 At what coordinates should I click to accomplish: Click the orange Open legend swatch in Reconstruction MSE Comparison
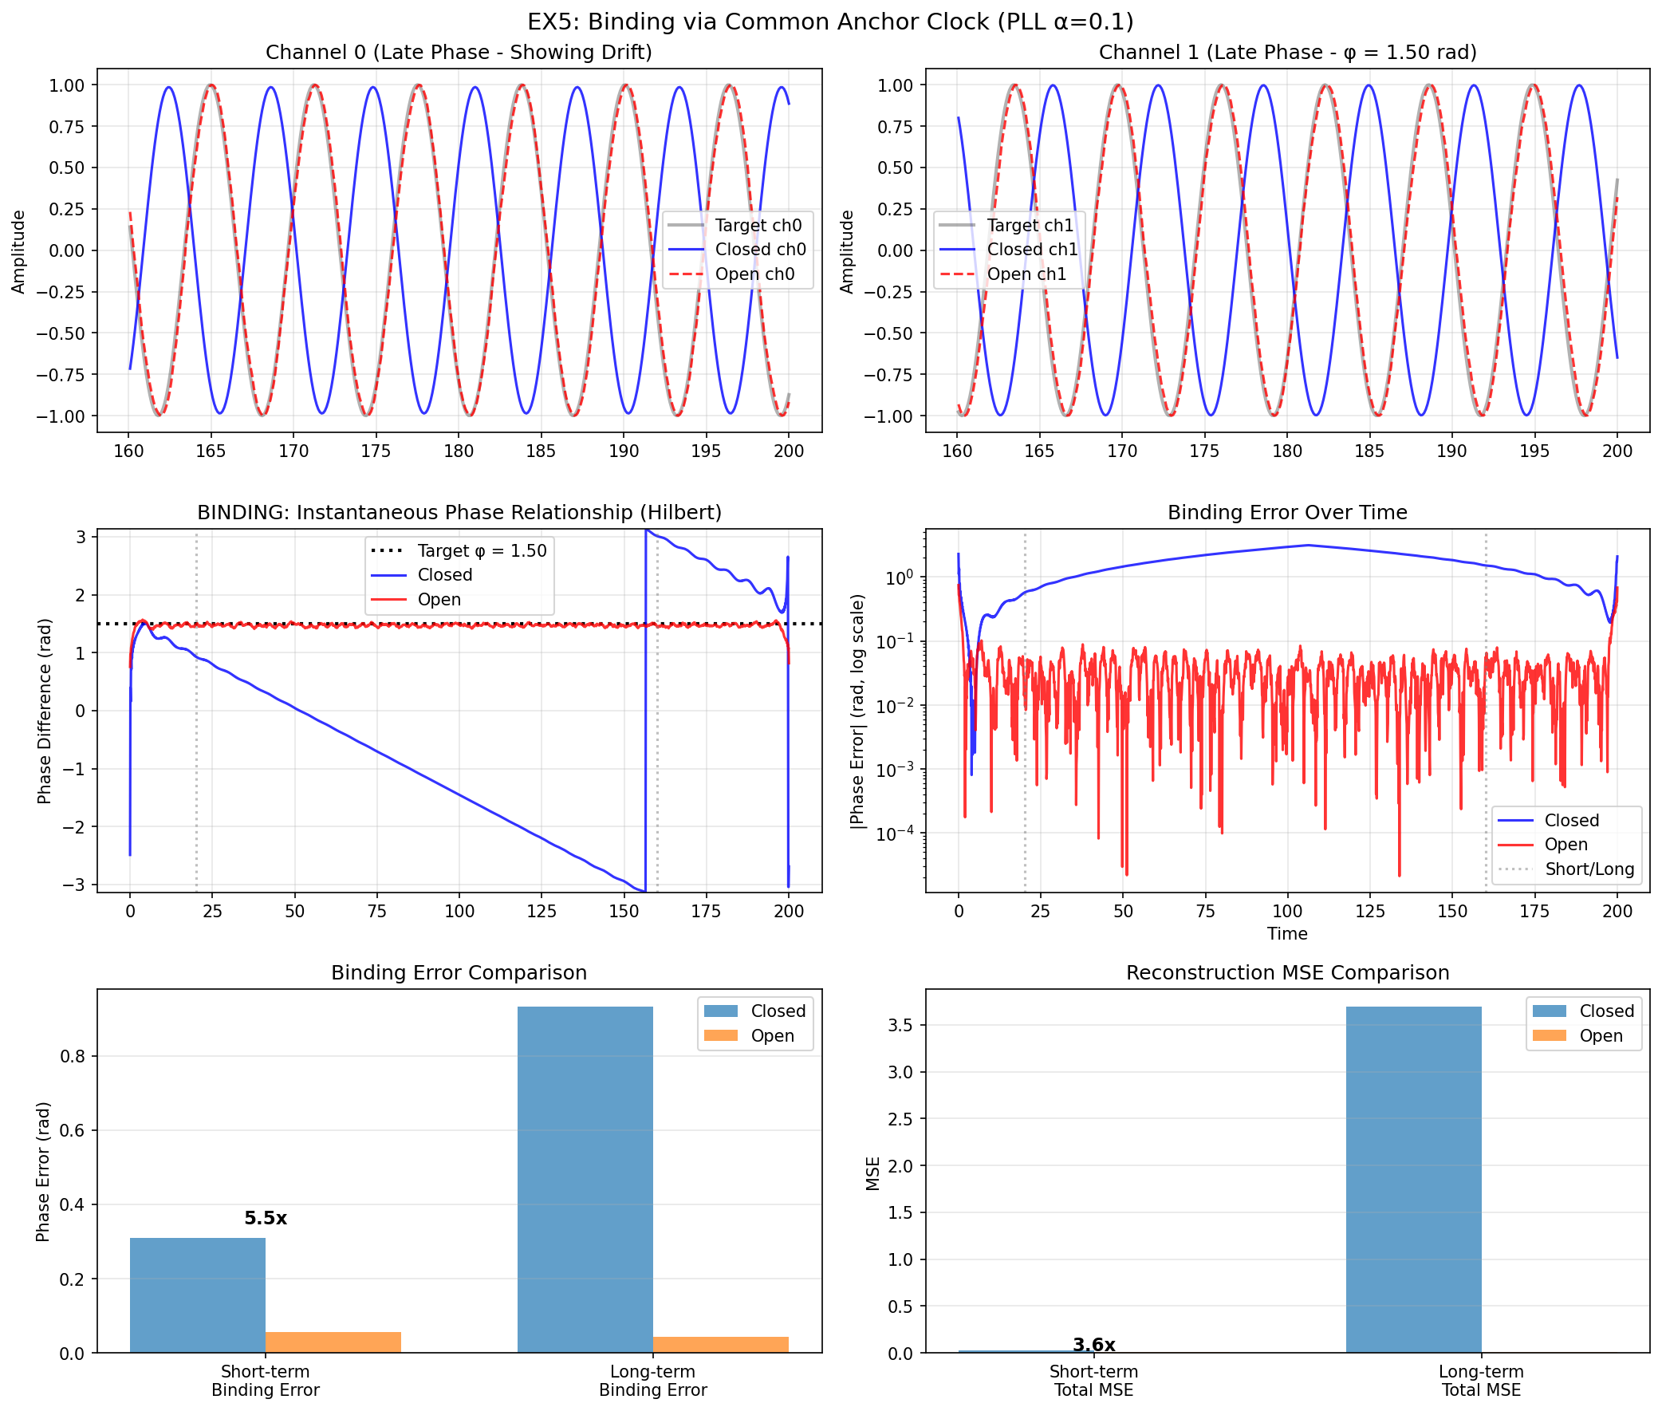point(1549,1036)
